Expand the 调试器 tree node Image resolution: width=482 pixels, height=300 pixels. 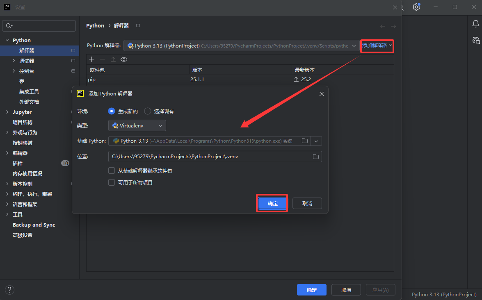pyautogui.click(x=14, y=61)
